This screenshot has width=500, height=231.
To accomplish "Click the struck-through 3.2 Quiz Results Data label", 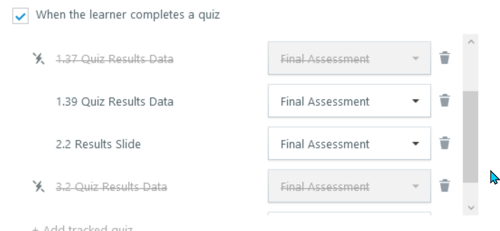I will click(x=111, y=187).
